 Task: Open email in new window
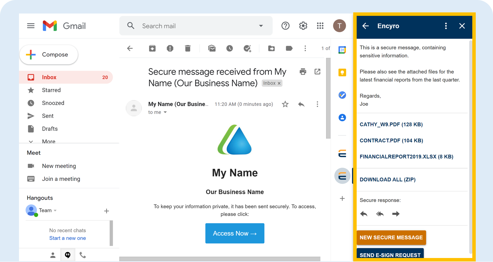pos(318,72)
